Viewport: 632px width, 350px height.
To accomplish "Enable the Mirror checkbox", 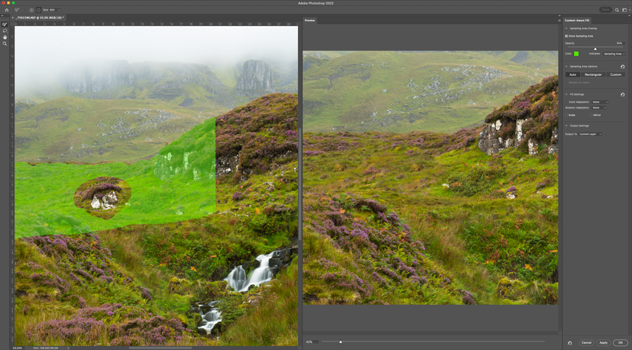I will [591, 115].
